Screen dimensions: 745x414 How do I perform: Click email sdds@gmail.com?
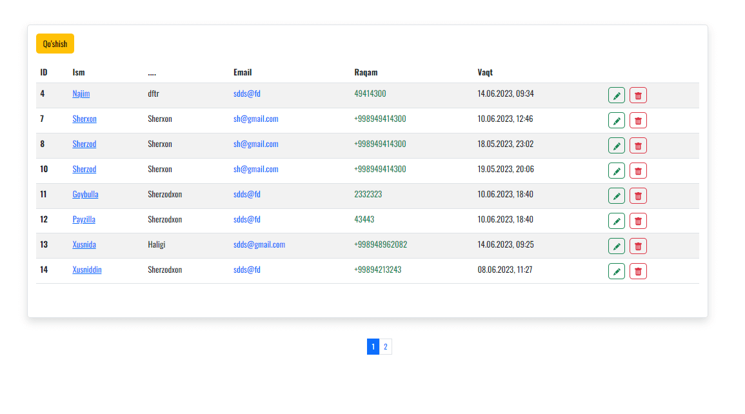[259, 245]
